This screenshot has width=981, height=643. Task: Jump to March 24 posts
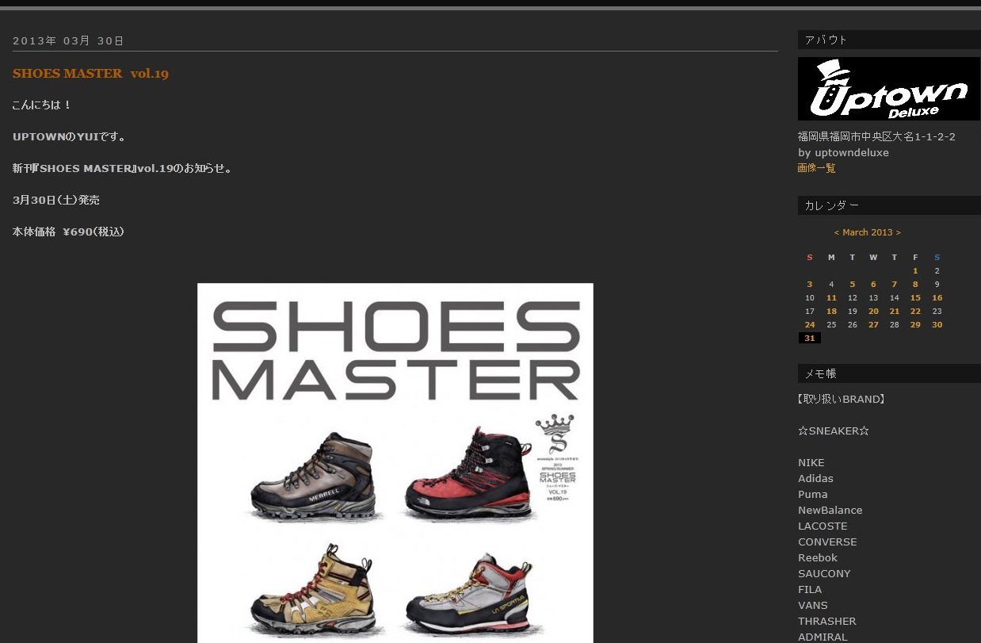coord(809,325)
